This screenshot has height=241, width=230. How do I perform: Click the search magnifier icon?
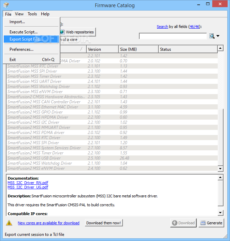(212, 36)
